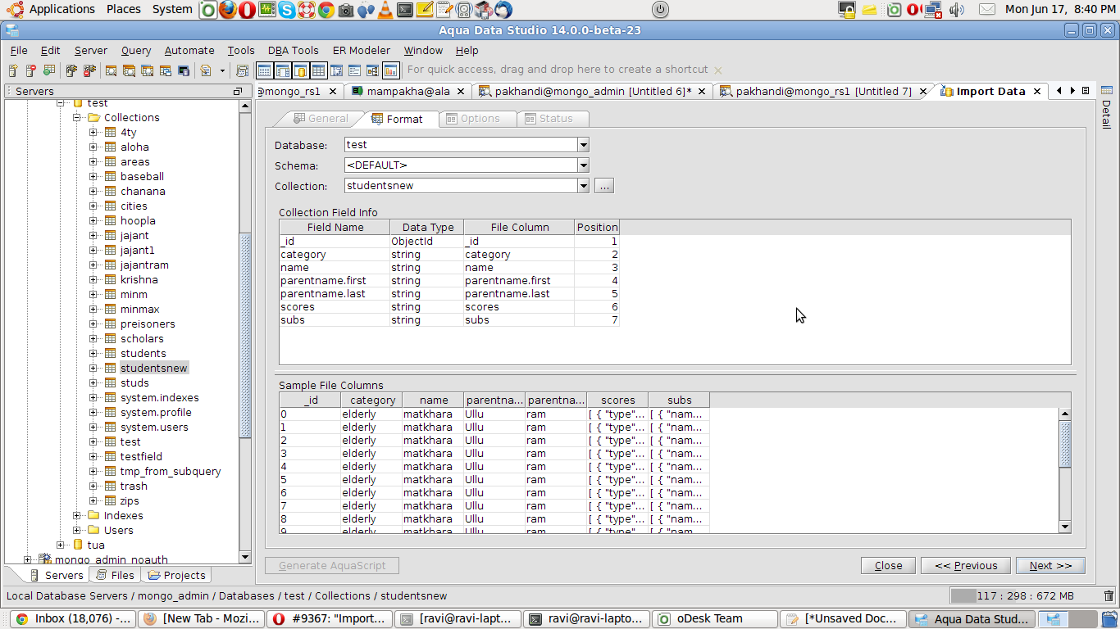This screenshot has height=629, width=1120.
Task: Expand the studentsnew collection node
Action: pyautogui.click(x=93, y=369)
